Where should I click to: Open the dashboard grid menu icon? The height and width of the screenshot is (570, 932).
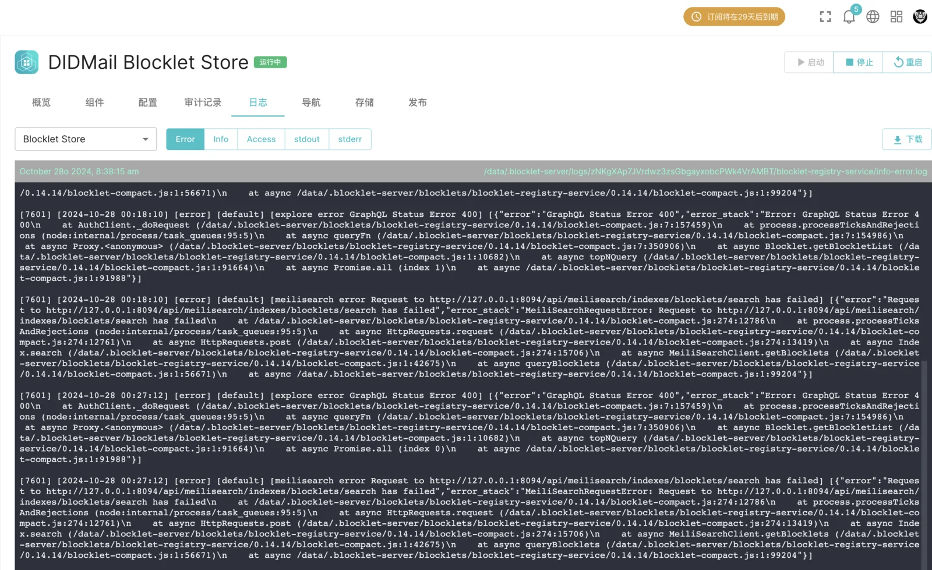(x=896, y=17)
